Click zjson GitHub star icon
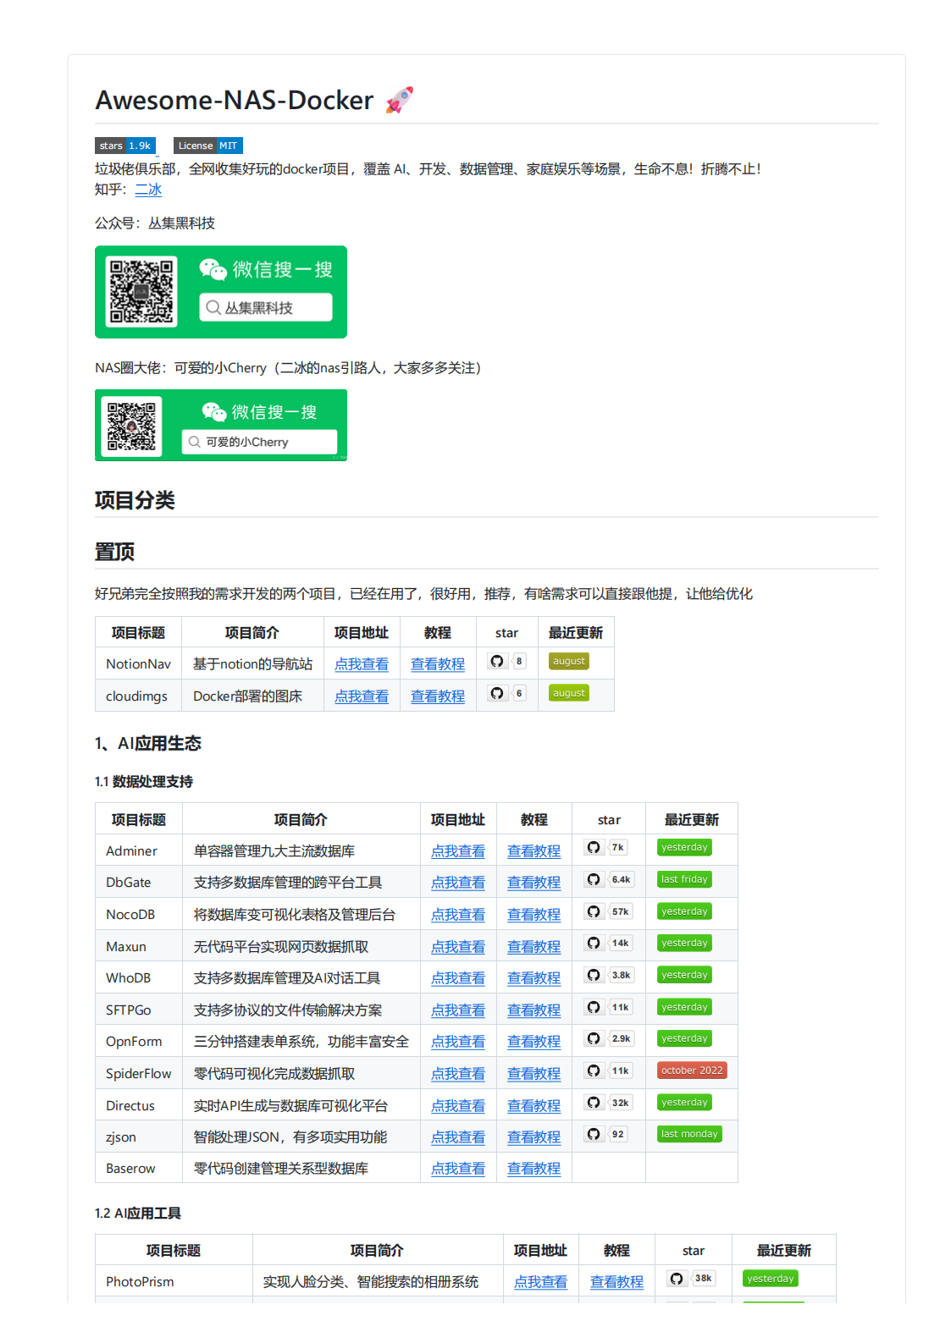The height and width of the screenshot is (1343, 951). click(x=594, y=1134)
